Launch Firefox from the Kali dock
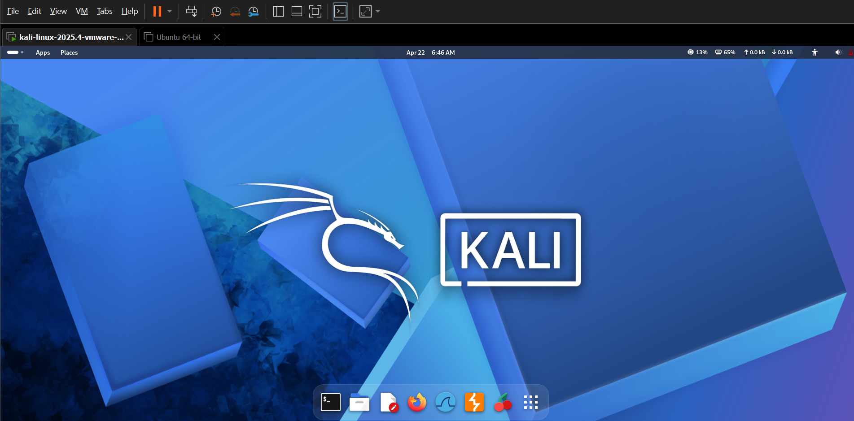 [417, 402]
